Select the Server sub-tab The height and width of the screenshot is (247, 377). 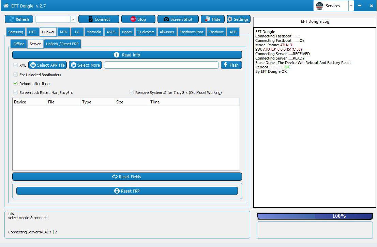[x=35, y=44]
